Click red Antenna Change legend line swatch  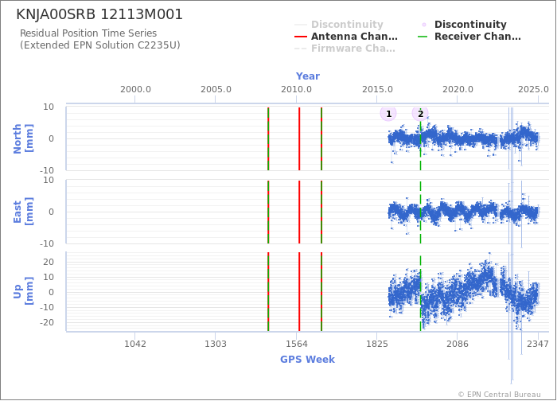coord(301,37)
